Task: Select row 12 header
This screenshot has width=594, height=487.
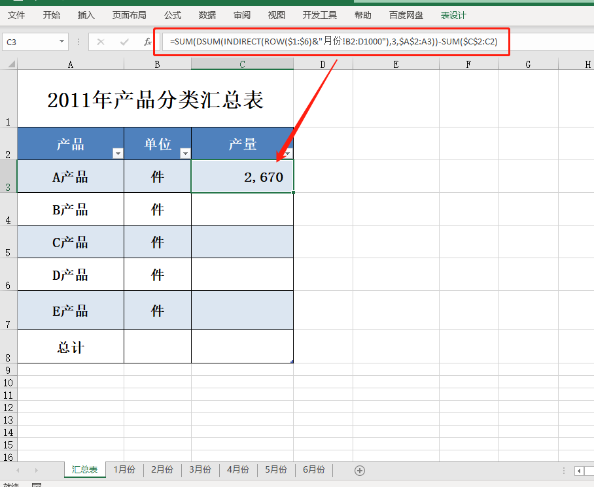Action: pos(9,407)
